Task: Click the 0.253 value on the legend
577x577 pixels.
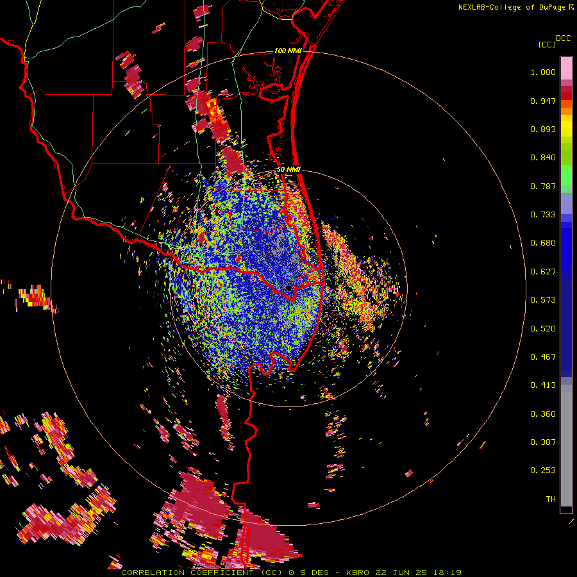Action: pos(543,471)
